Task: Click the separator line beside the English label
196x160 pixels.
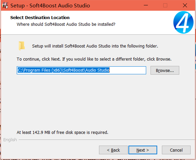Action: tap(107, 140)
